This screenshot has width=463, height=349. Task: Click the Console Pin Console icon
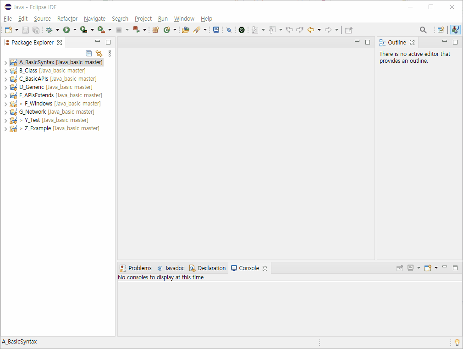click(x=400, y=268)
